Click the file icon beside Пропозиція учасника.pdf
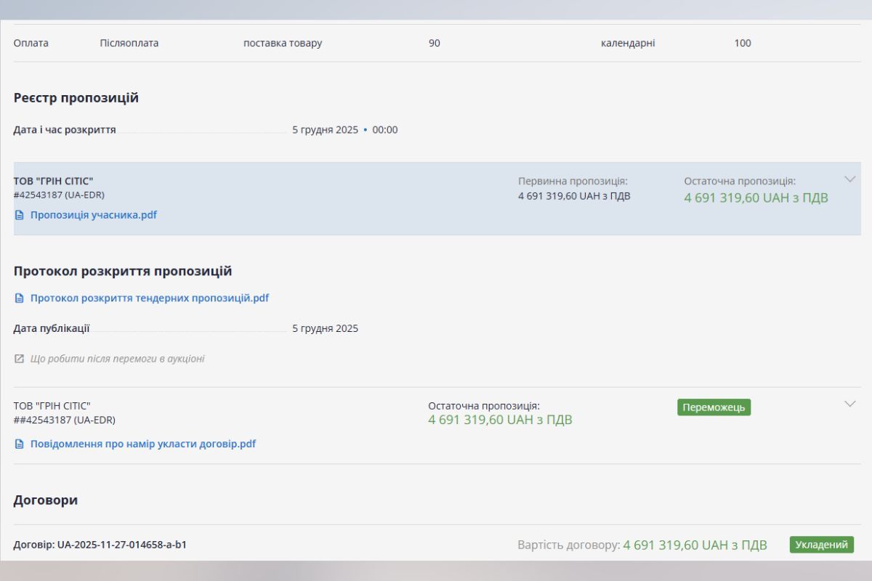Viewport: 872px width, 581px height. [x=20, y=215]
